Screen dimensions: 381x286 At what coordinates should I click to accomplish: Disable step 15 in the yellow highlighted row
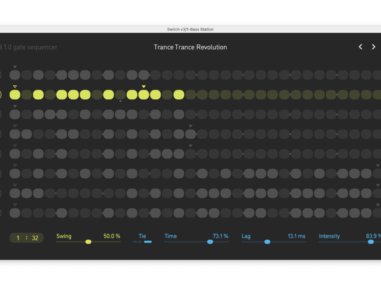tap(179, 94)
